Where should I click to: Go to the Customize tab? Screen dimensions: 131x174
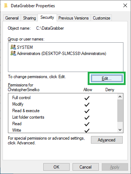101,18
